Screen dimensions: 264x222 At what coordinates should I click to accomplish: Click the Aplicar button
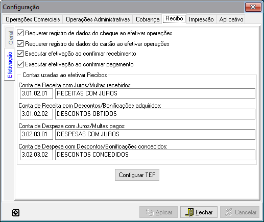[158, 212]
